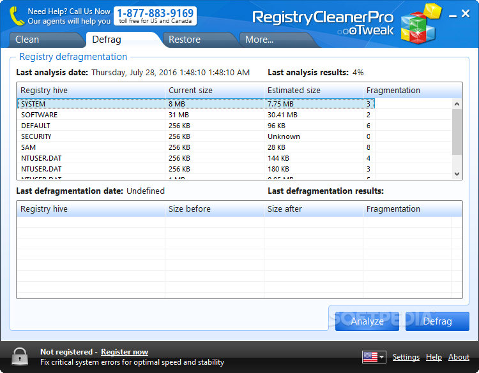Click the last analysis date value
This screenshot has width=479, height=373.
pos(171,73)
